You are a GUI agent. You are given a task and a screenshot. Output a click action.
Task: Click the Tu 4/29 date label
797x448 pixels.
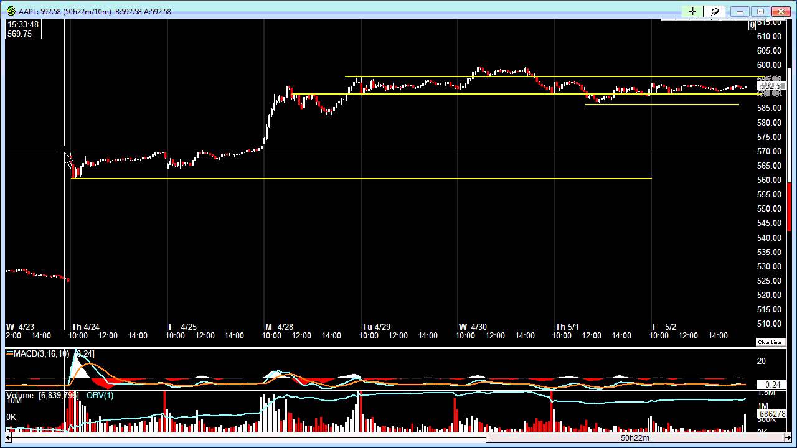tap(376, 327)
